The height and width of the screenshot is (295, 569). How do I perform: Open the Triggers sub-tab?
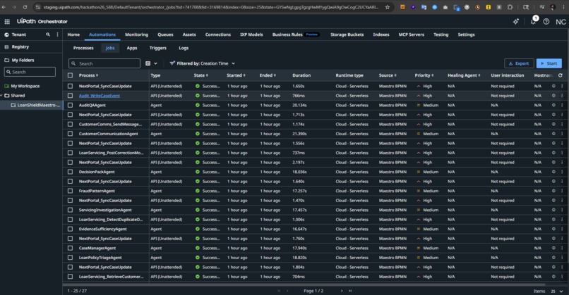(x=158, y=48)
